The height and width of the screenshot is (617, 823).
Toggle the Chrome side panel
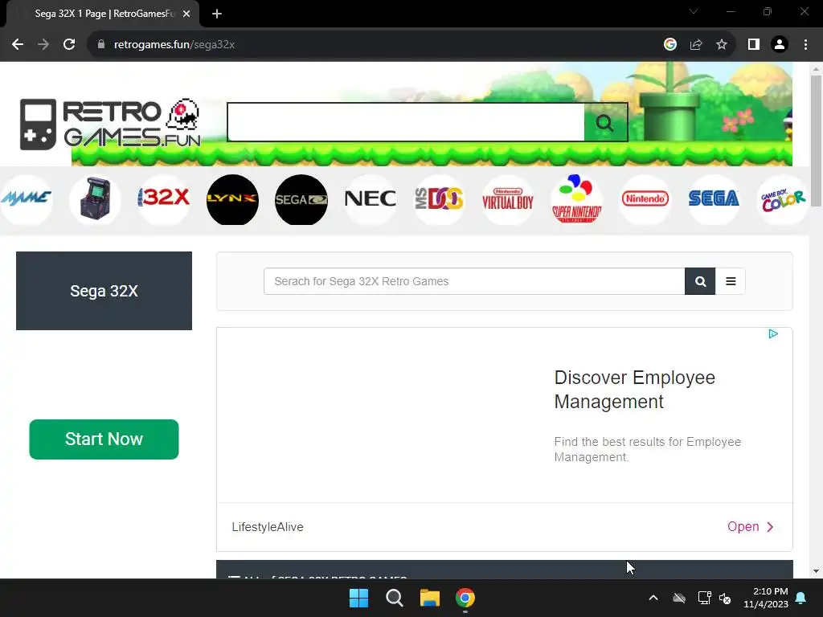(754, 45)
